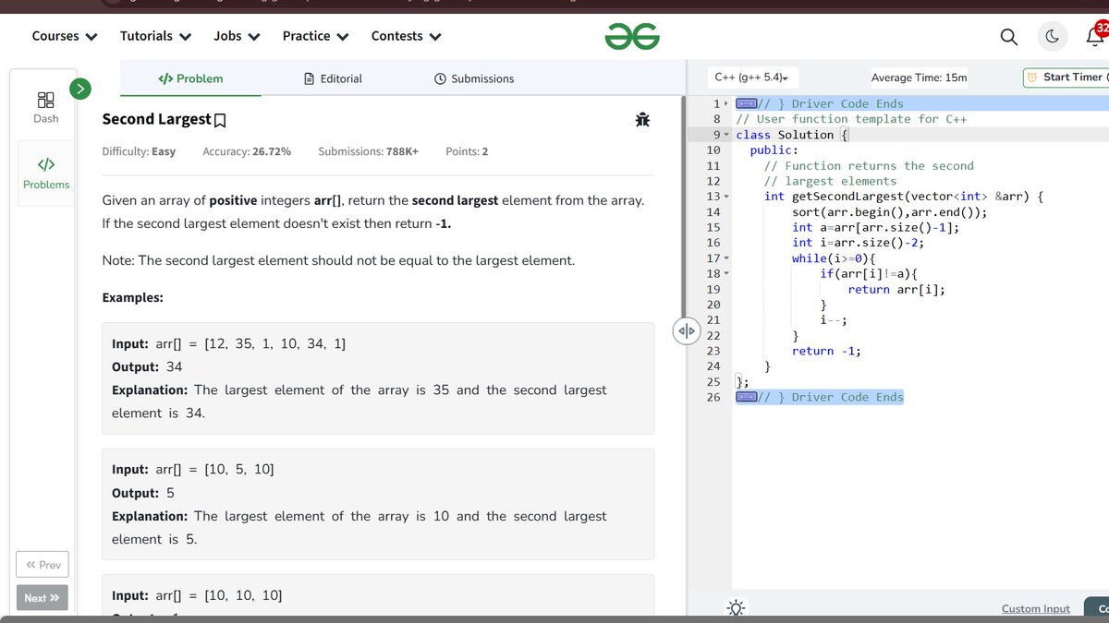
Task: Open the C++ language dropdown
Action: [x=753, y=78]
